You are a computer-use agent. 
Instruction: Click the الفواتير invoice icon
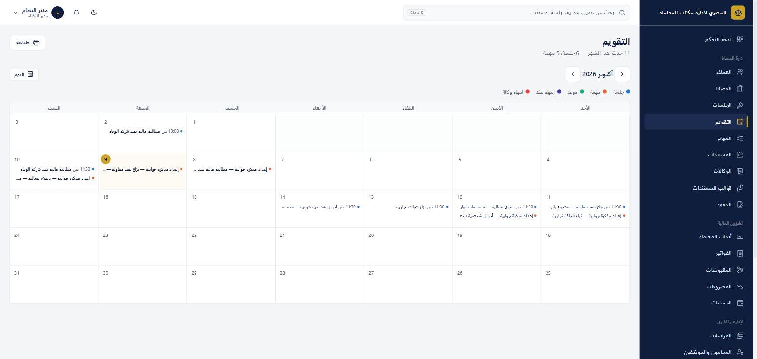point(740,253)
